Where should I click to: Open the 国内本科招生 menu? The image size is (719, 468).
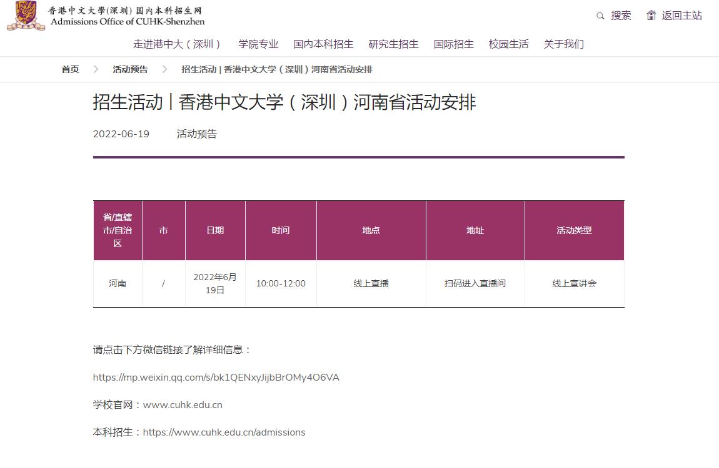click(x=323, y=44)
